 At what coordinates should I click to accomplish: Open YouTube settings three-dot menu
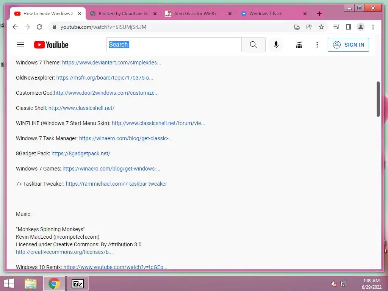[317, 45]
